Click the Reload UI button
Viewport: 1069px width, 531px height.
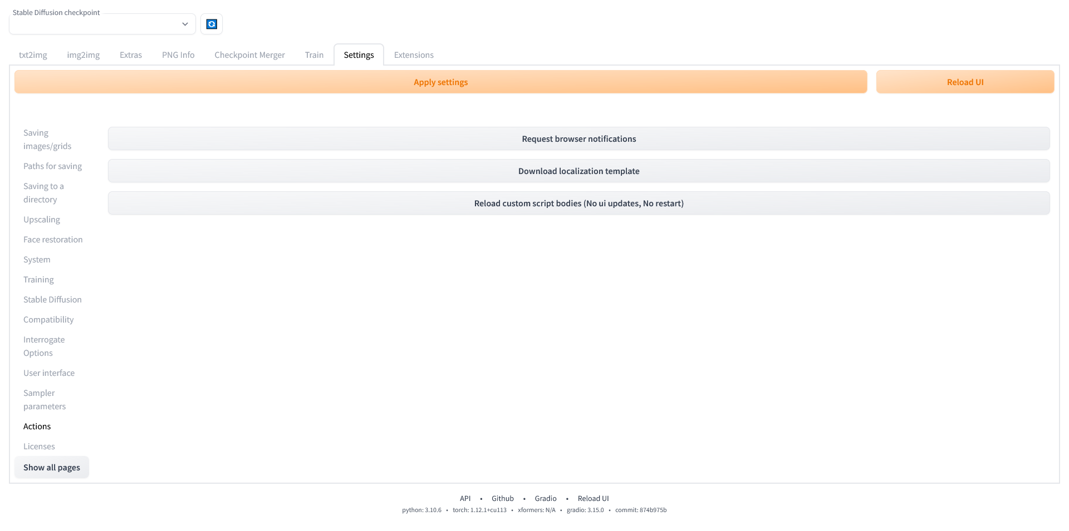965,82
